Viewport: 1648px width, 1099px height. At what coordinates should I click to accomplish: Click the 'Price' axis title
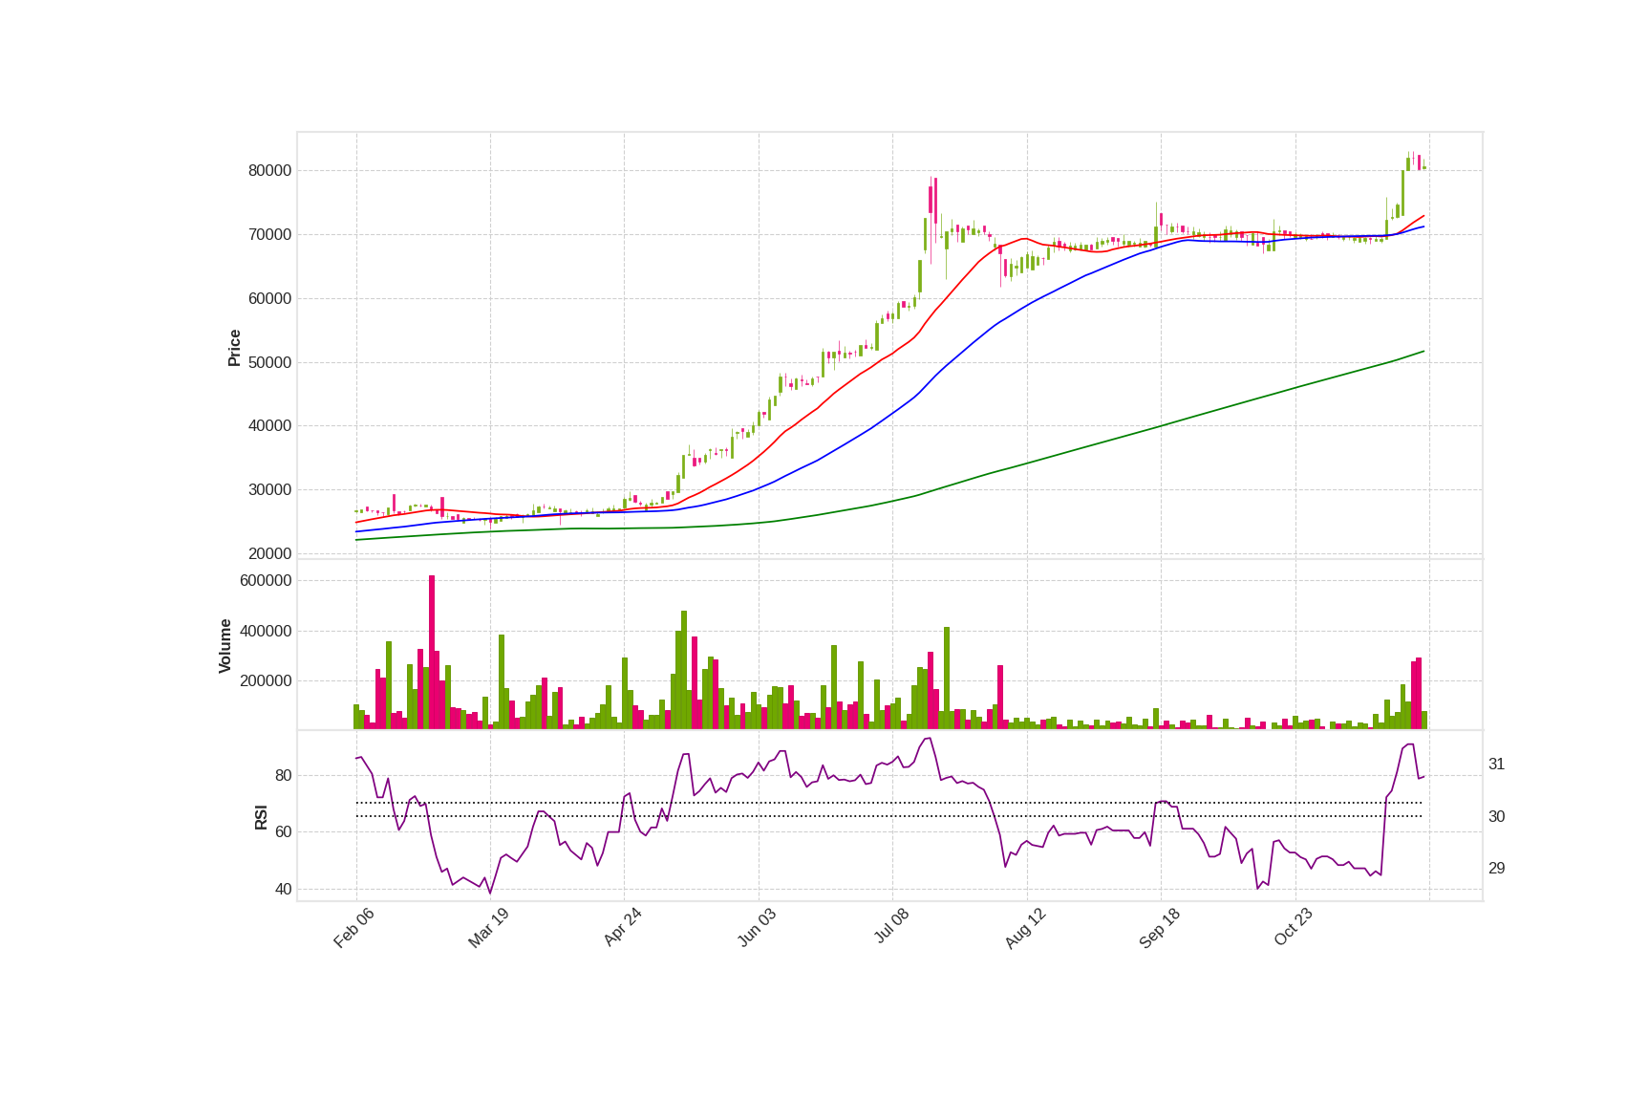point(234,348)
